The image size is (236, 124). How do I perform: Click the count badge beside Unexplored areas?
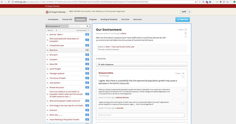click(x=87, y=45)
